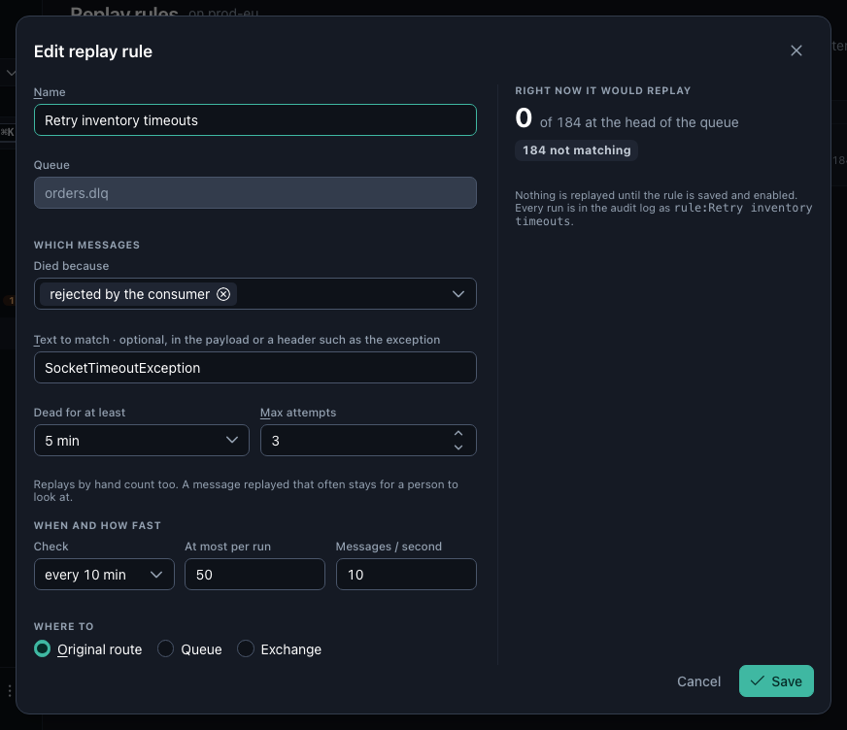
Task: Increase Max attempts with up arrow
Action: coord(458,433)
